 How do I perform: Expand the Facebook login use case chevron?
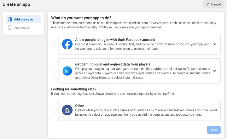pyautogui.click(x=215, y=44)
